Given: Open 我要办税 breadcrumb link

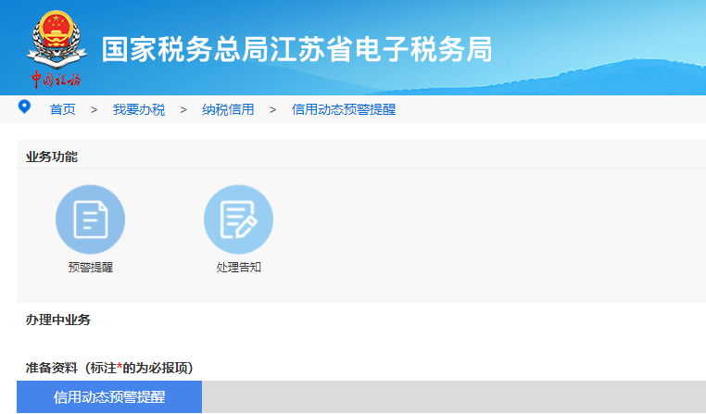Looking at the screenshot, I should pyautogui.click(x=139, y=109).
